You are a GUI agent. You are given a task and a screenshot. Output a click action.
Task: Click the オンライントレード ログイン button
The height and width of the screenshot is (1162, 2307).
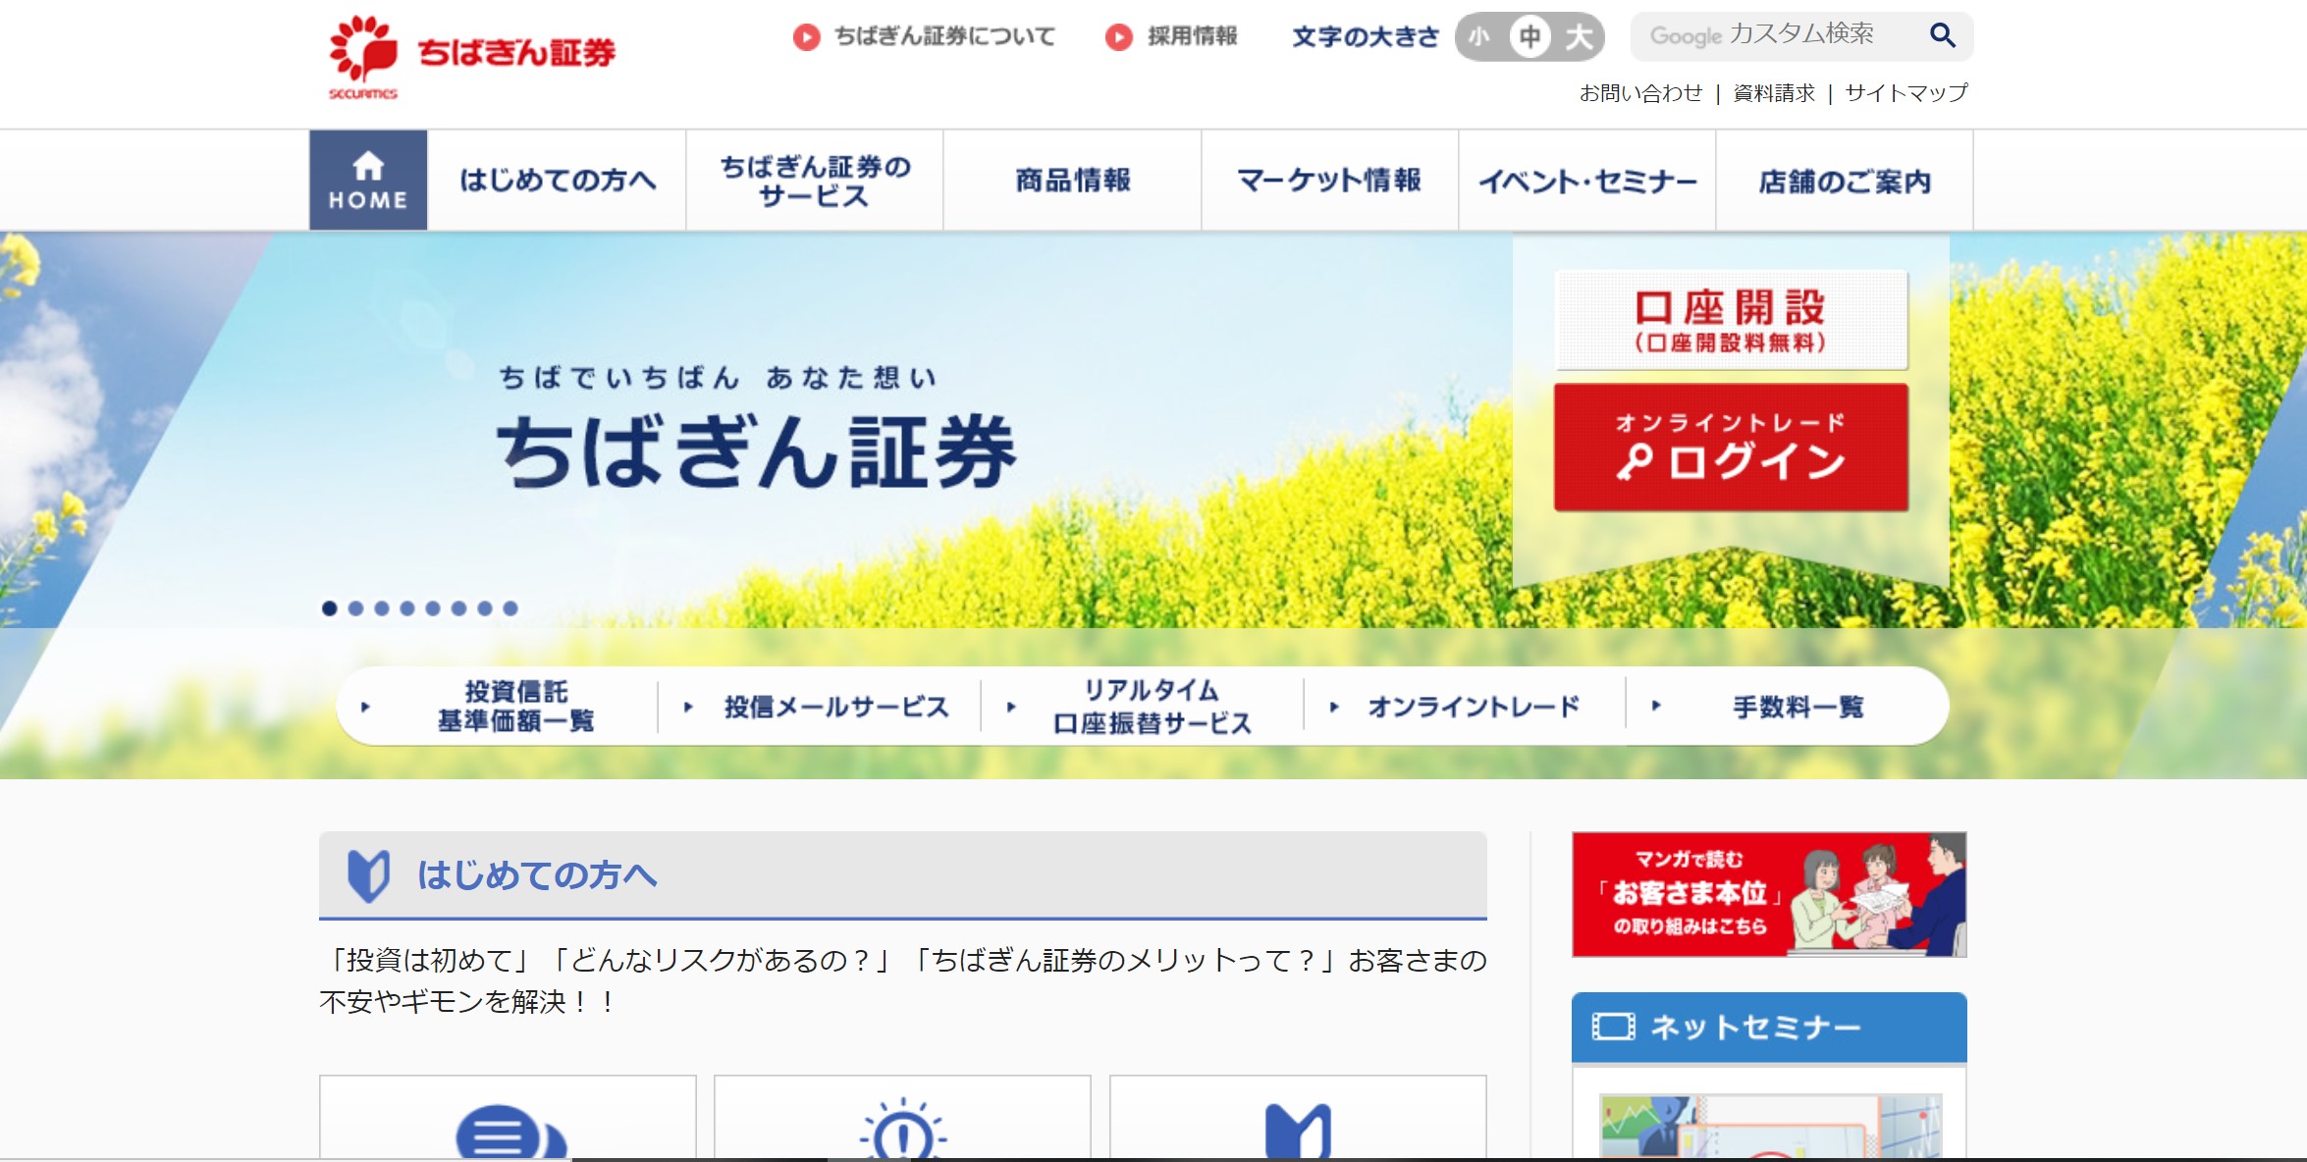coord(1731,447)
